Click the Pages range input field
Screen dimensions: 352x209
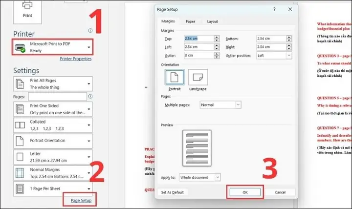pyautogui.click(x=58, y=97)
